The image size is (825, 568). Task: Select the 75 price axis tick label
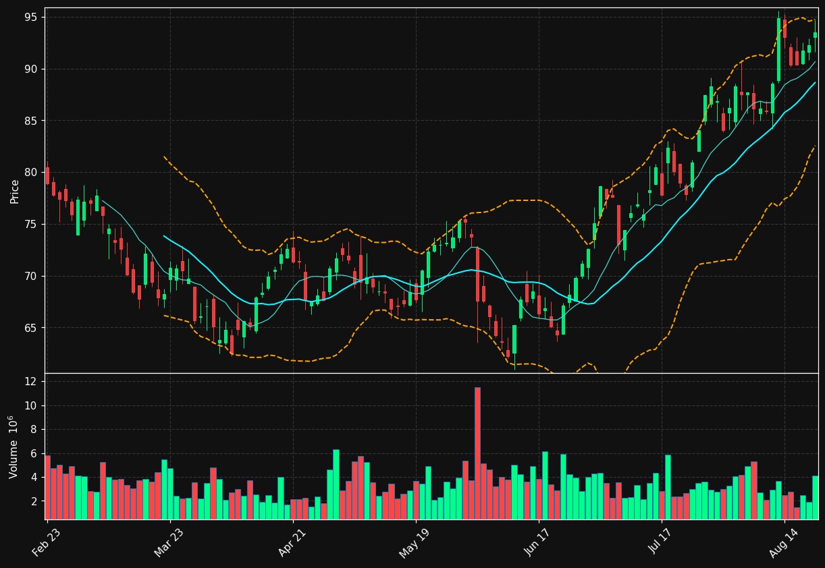coord(31,225)
